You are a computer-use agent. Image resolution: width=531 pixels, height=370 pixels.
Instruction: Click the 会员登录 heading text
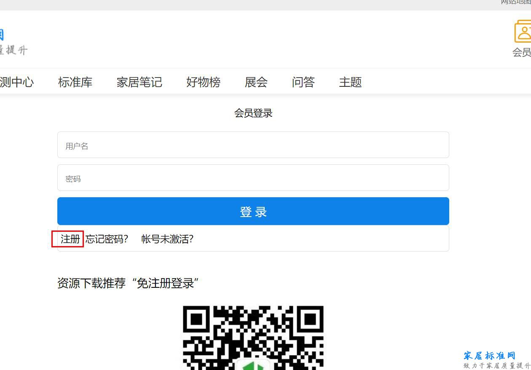click(253, 113)
